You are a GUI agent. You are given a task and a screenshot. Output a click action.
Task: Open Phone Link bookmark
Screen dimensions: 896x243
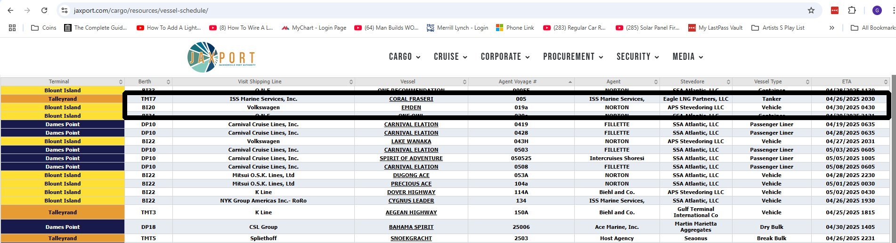515,28
